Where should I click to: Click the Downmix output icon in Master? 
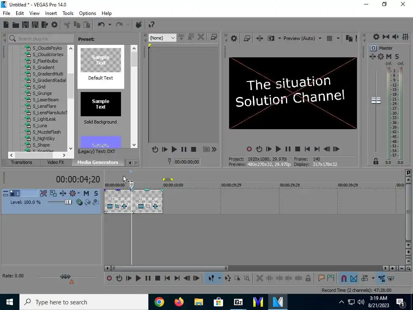click(x=386, y=37)
